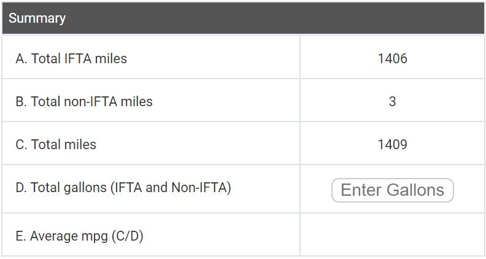Select the Total miles value 1409
Screen dimensions: 486x259
point(392,145)
